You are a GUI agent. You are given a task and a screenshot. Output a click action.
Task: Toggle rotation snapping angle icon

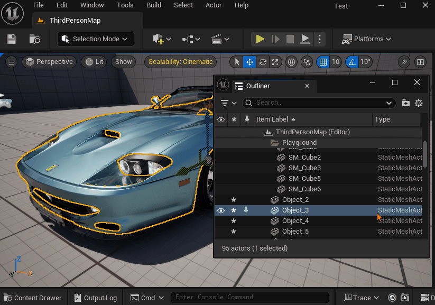(352, 62)
